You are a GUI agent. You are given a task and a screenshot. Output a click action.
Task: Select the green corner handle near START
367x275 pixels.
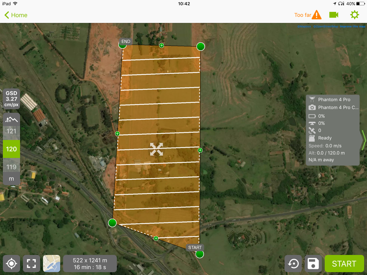(x=199, y=254)
